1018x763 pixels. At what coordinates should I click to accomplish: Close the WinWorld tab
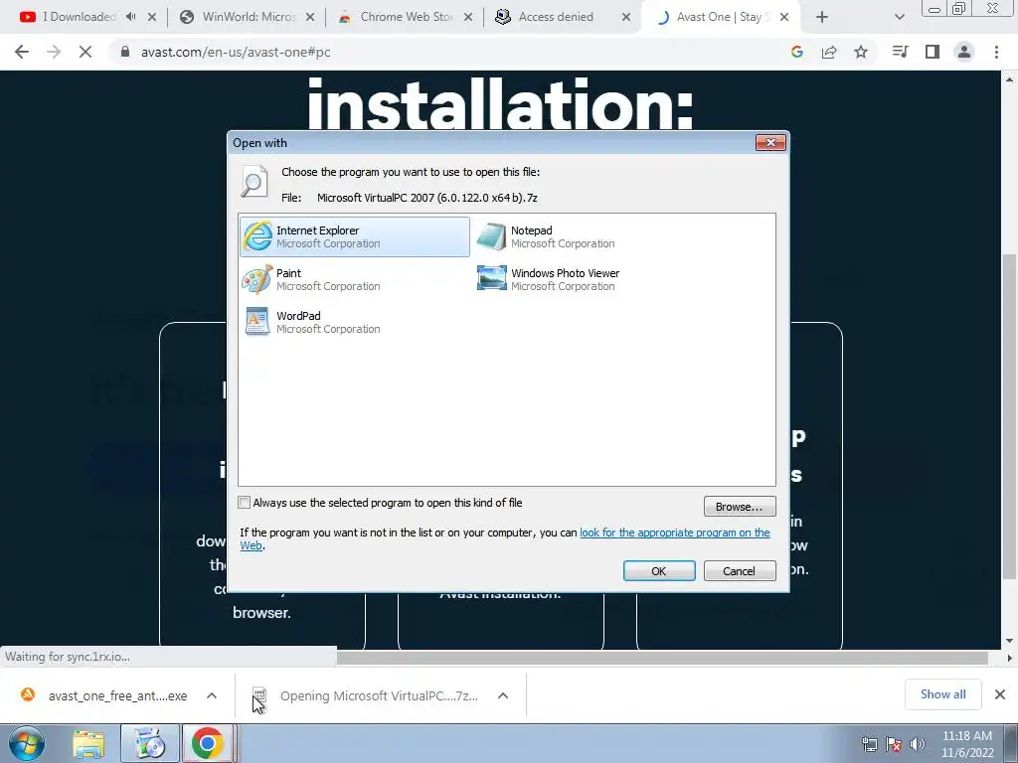tap(310, 17)
